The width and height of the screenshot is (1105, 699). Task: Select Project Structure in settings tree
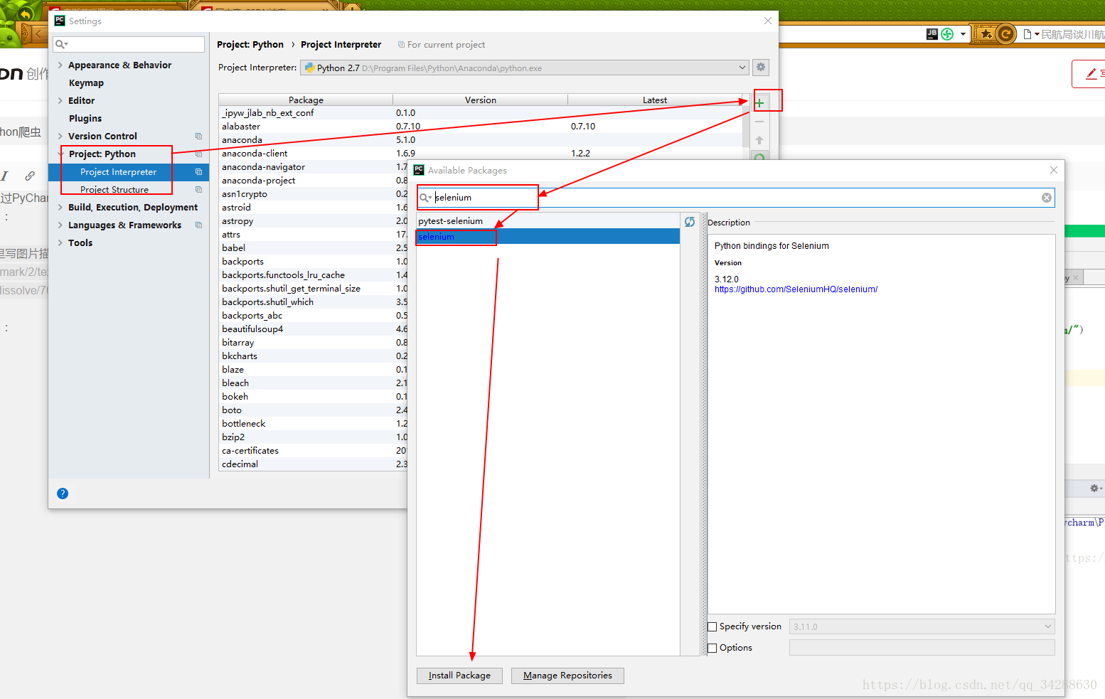(x=114, y=190)
